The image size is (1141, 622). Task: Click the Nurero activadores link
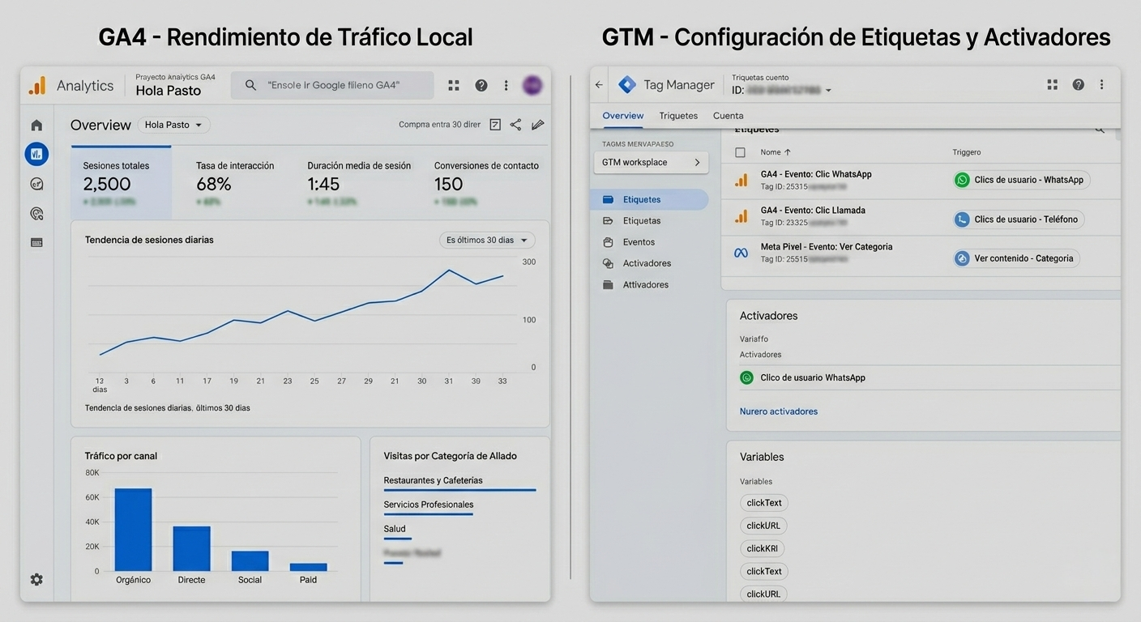point(778,411)
